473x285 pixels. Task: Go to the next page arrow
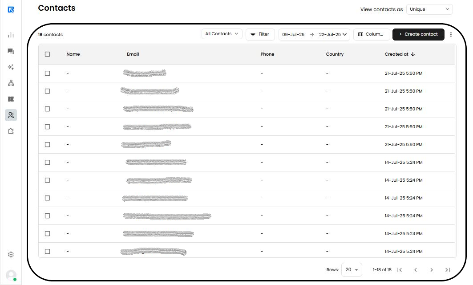[431, 270]
